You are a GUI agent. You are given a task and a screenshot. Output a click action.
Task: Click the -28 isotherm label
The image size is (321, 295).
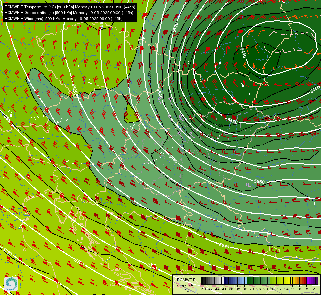[x=220, y=125]
